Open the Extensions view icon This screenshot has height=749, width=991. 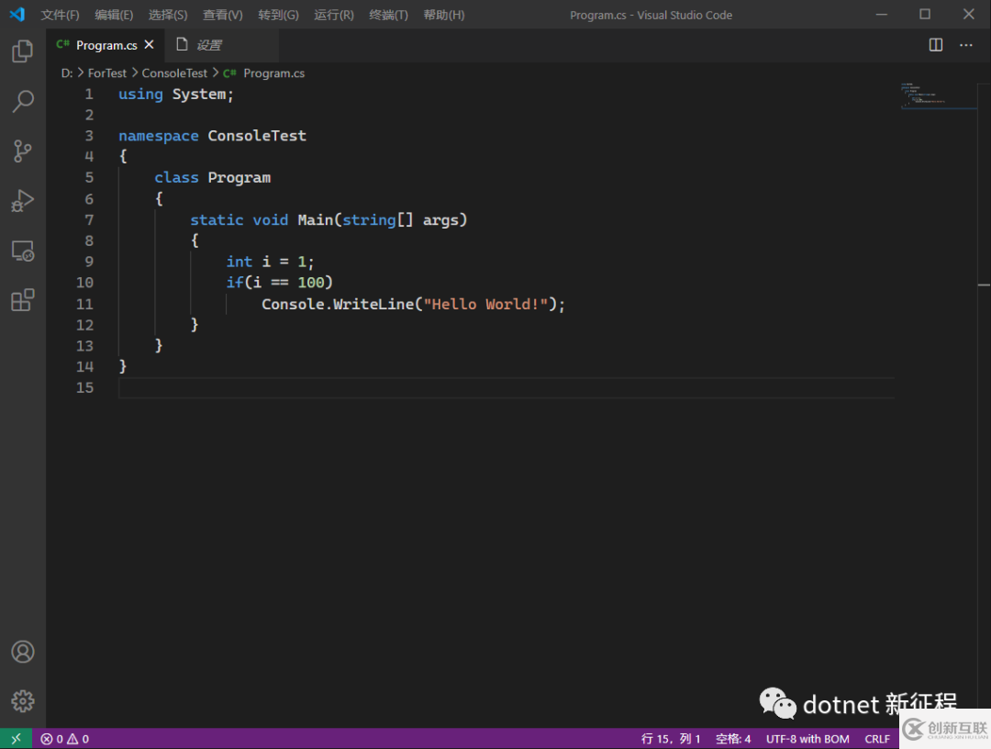(x=23, y=300)
